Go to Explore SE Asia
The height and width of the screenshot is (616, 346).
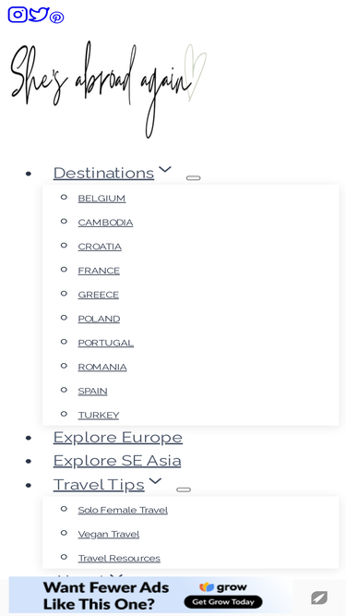click(x=117, y=461)
